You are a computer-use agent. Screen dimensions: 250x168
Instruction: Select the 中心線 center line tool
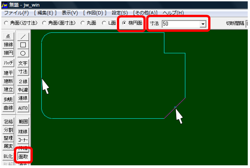[23, 90]
